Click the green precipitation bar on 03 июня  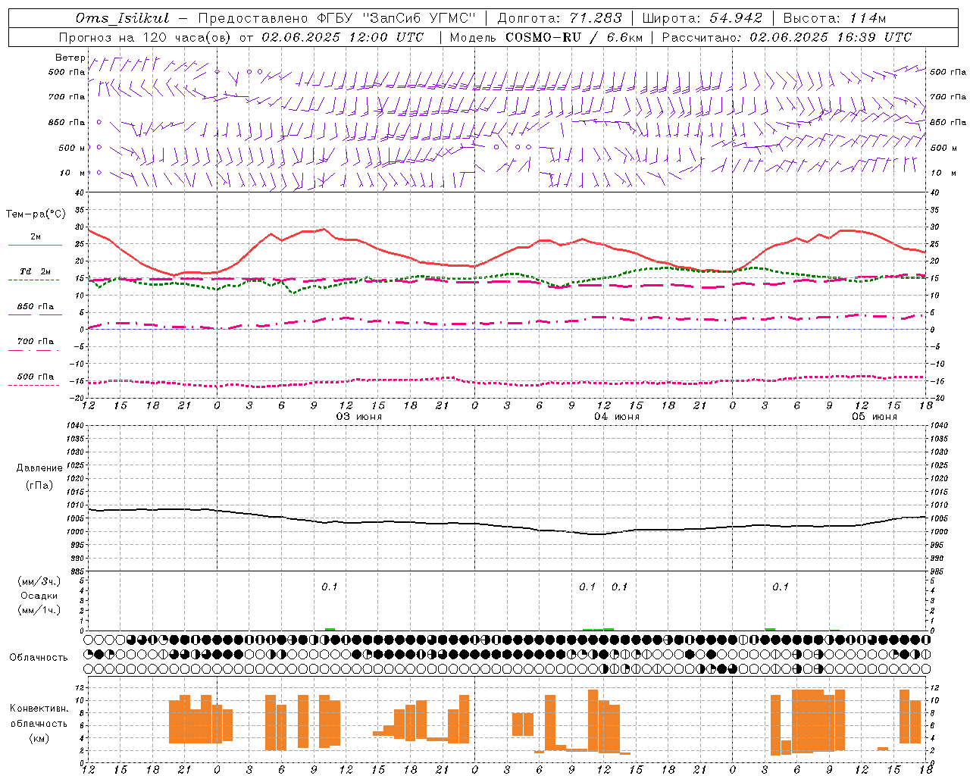pyautogui.click(x=330, y=629)
